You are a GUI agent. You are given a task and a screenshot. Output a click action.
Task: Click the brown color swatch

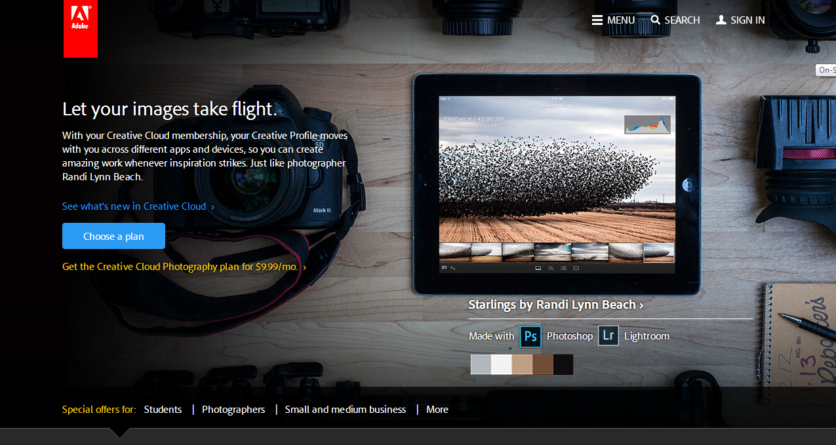click(543, 364)
